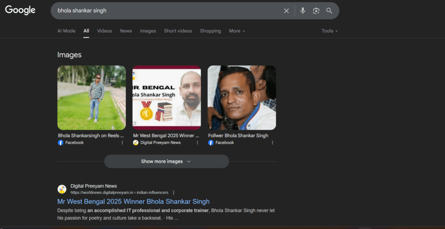Screen dimensions: 445x229
Task: Click in the search field text
Action: pos(82,11)
